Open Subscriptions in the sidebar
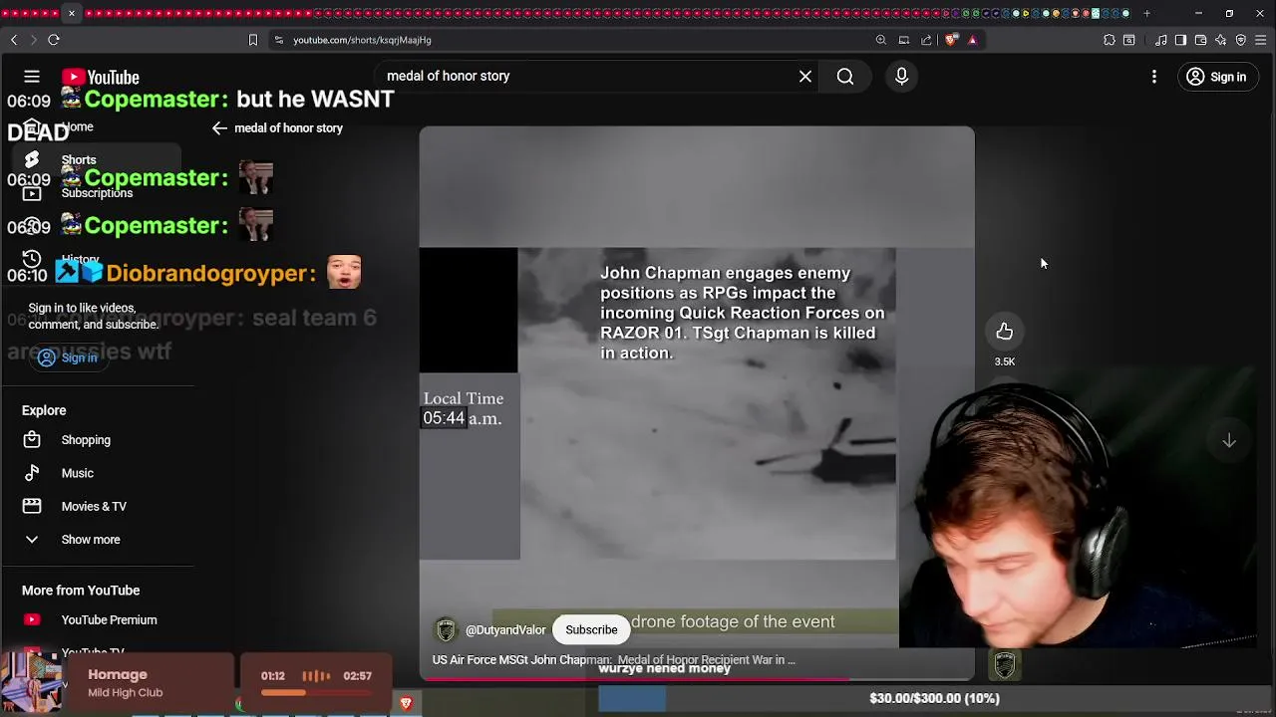 [x=97, y=193]
